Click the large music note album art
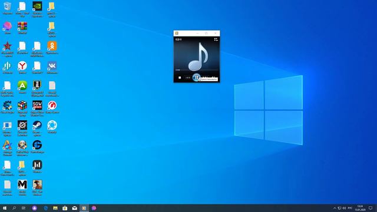 [198, 57]
